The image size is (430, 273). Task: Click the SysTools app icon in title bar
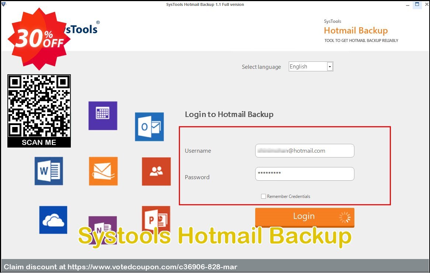pyautogui.click(x=4, y=4)
